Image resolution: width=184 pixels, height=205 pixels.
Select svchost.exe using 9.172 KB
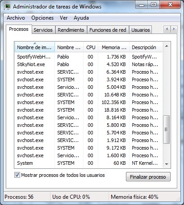88,148
